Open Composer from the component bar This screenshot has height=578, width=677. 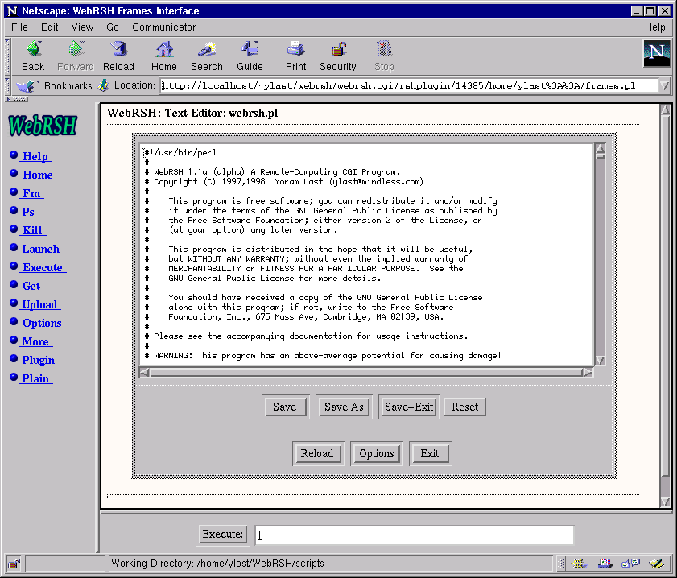point(656,564)
